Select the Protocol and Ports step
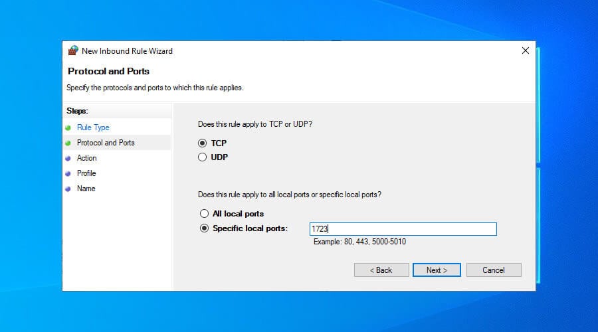 point(106,143)
